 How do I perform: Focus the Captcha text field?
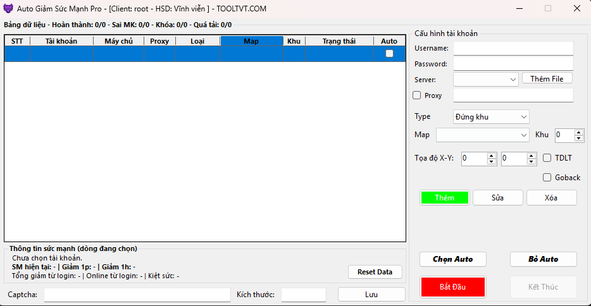[137, 295]
